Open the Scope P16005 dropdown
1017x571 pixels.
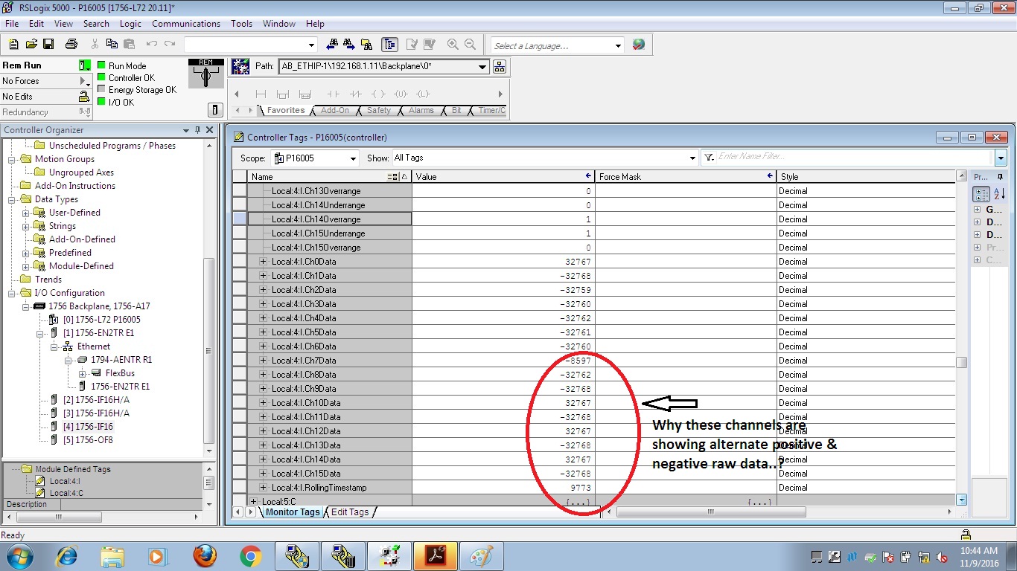[x=353, y=158]
